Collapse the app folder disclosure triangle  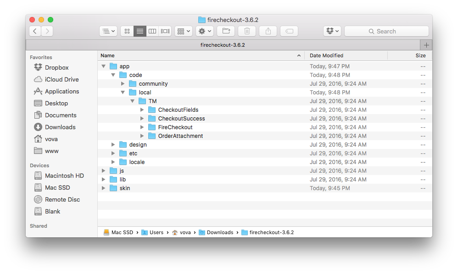[x=103, y=66]
